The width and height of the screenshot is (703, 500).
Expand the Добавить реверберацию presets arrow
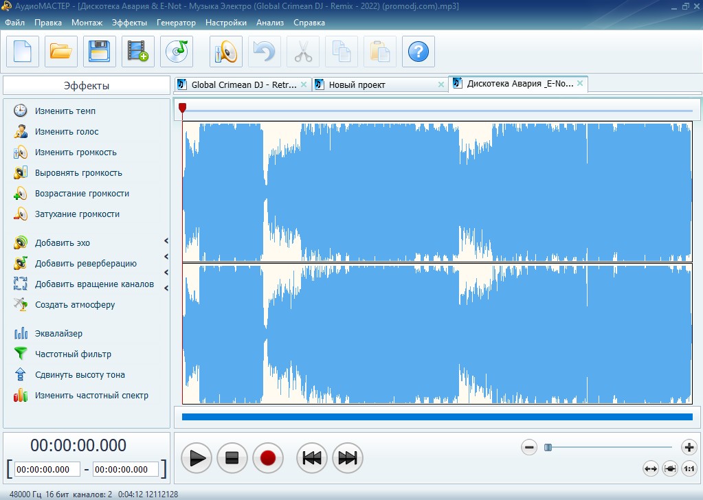(x=166, y=256)
